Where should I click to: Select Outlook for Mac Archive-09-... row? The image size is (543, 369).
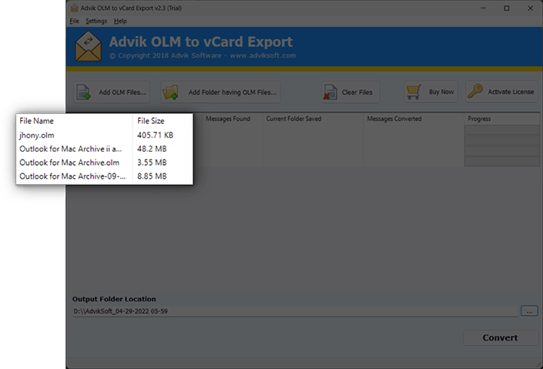(104, 176)
